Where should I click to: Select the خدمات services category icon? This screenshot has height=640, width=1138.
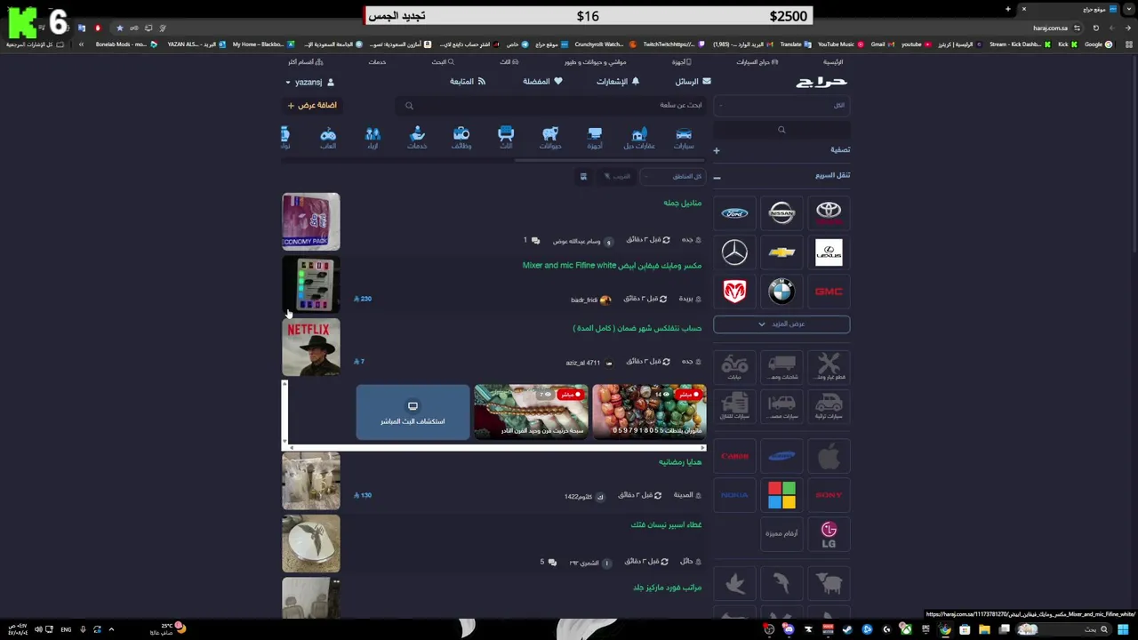[x=417, y=138]
